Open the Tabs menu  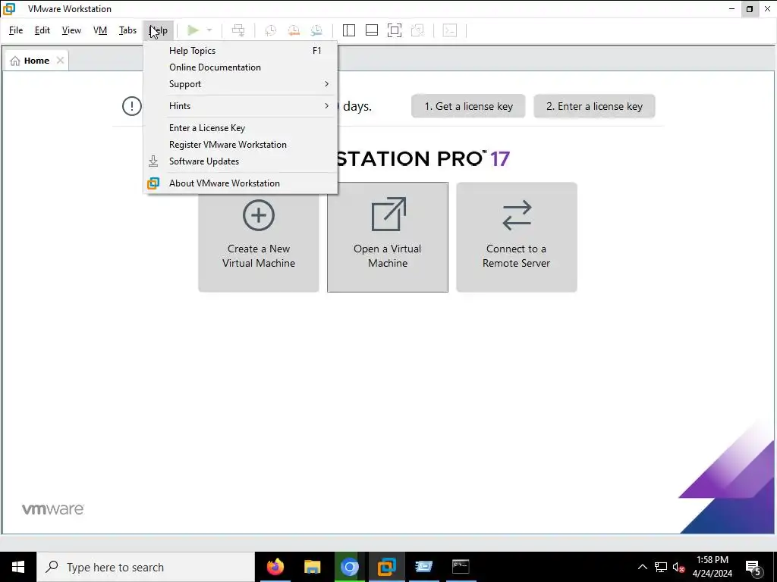pyautogui.click(x=127, y=30)
